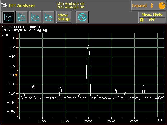
Task: Click the tallest peak at 7000 Hz
Action: click(88, 45)
